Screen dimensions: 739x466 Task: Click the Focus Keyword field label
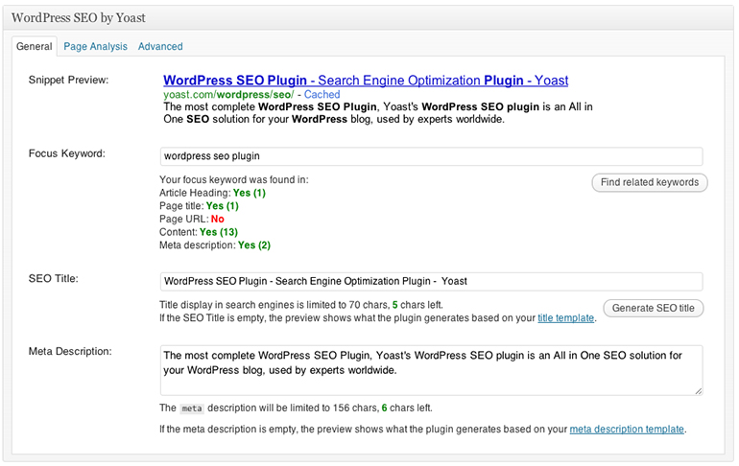coord(66,153)
